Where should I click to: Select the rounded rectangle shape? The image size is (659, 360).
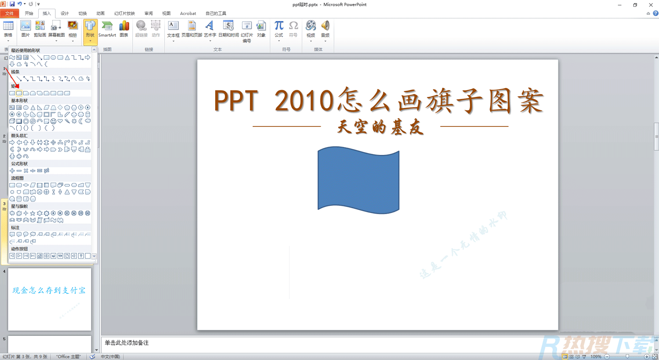click(18, 93)
